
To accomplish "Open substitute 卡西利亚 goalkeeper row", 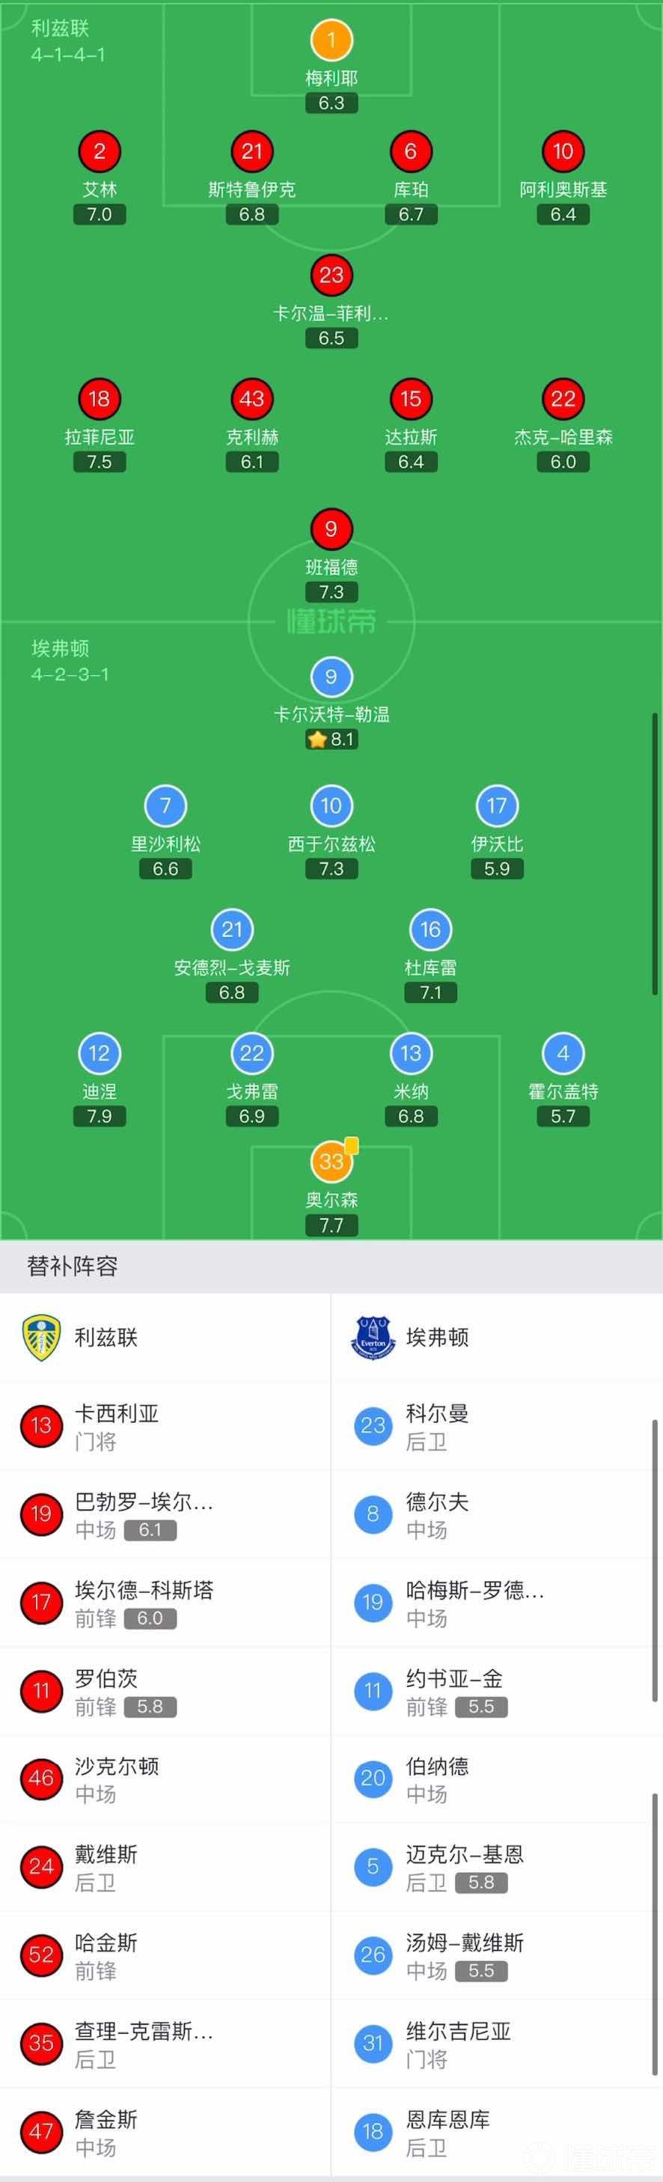I will 165,1427.
